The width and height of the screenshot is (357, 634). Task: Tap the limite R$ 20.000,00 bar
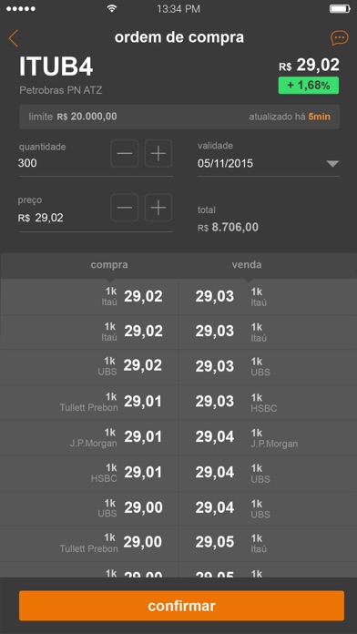179,117
